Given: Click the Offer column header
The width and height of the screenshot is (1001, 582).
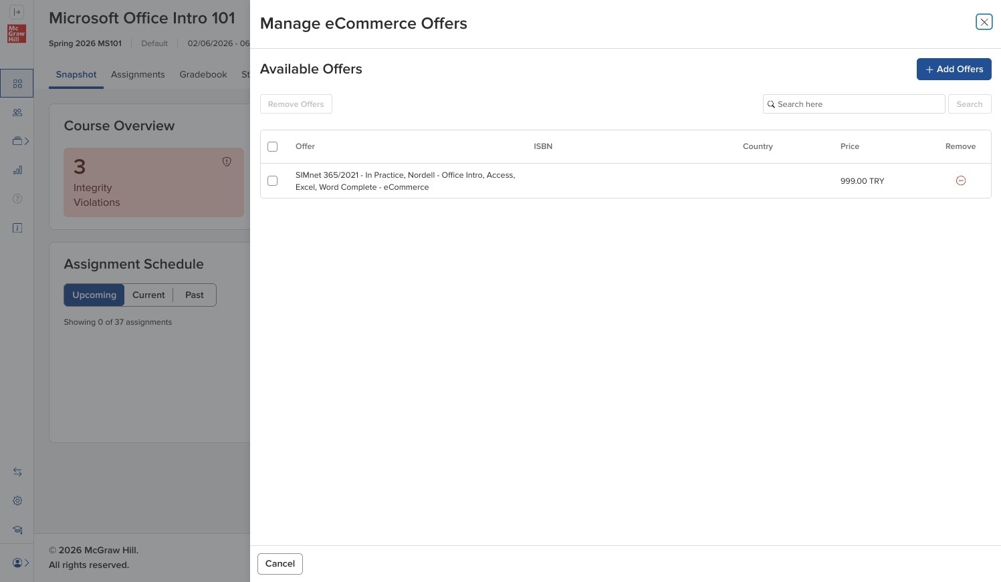Looking at the screenshot, I should pos(305,146).
